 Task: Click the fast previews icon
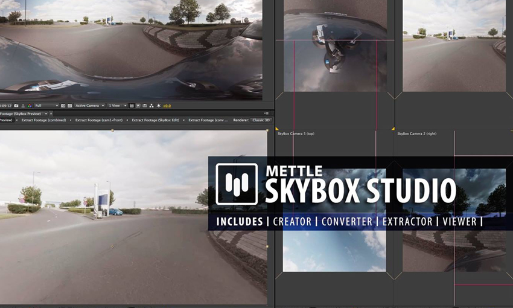click(138, 106)
